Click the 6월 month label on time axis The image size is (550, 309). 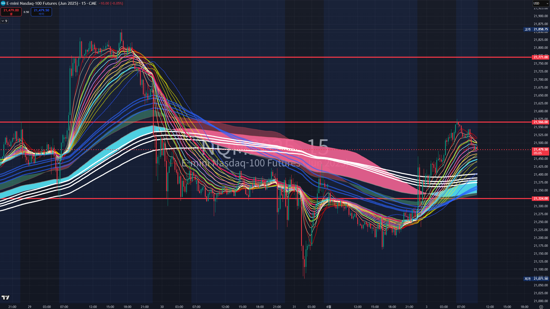(329, 307)
